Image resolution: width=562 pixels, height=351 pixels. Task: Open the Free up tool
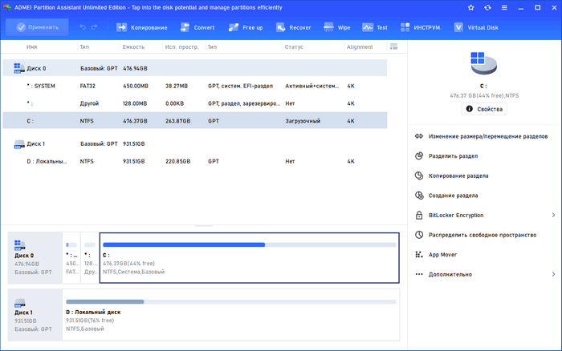(247, 27)
